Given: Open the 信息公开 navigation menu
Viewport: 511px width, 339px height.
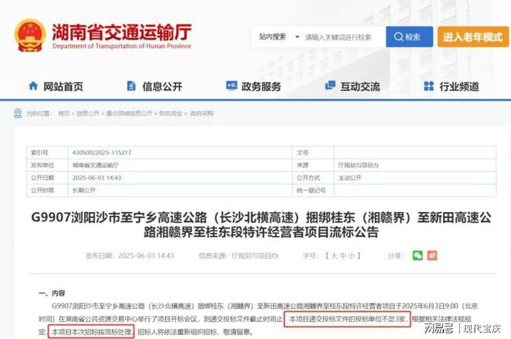Looking at the screenshot, I should [162, 87].
